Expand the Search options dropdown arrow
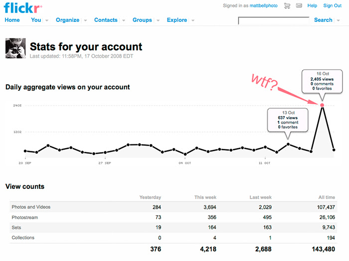Image resolution: width=349 pixels, height=261 pixels. pos(338,20)
